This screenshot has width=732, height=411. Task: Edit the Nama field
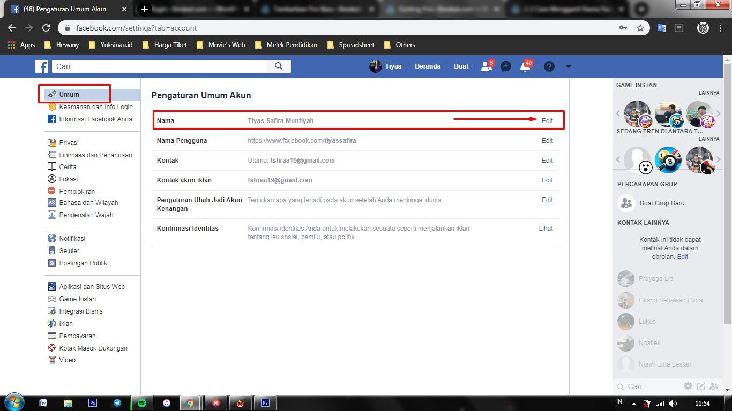tap(547, 120)
